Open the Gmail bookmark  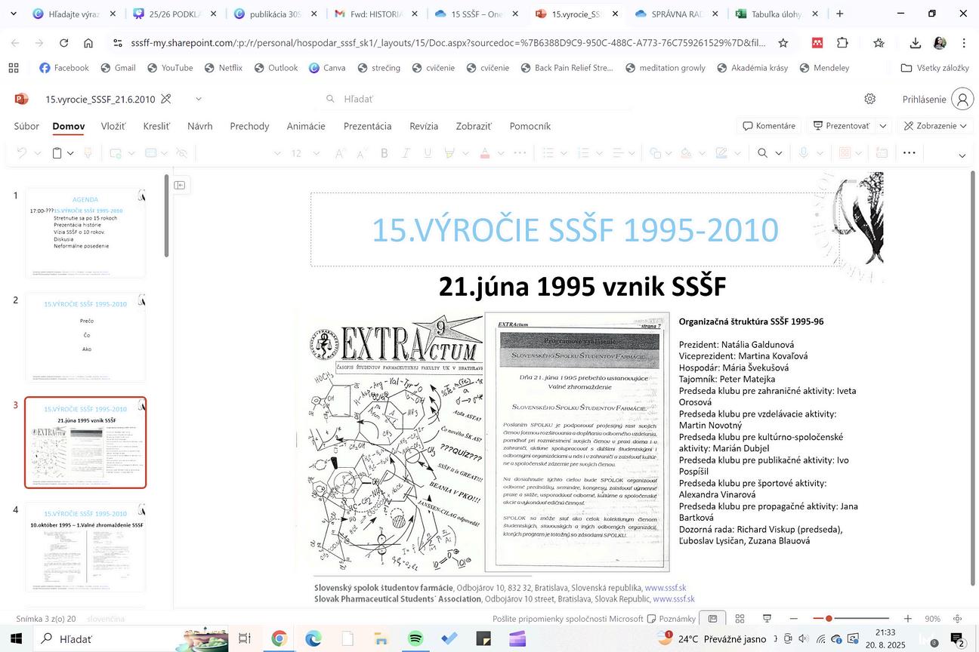click(118, 68)
